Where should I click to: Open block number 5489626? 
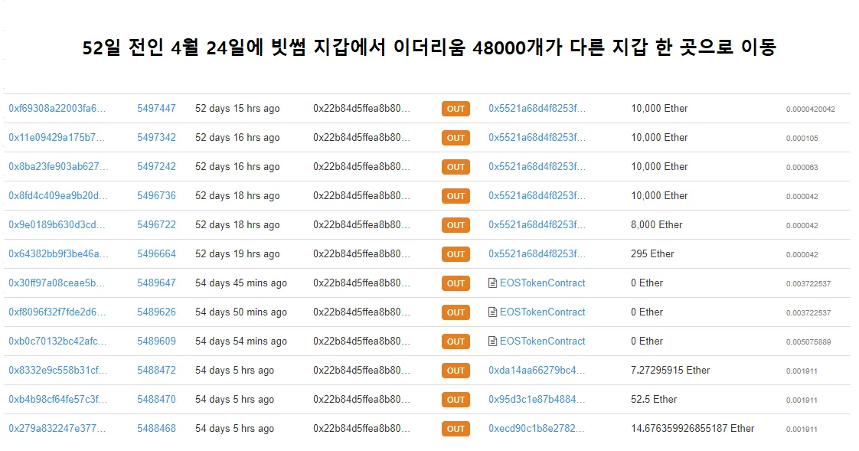click(x=156, y=312)
